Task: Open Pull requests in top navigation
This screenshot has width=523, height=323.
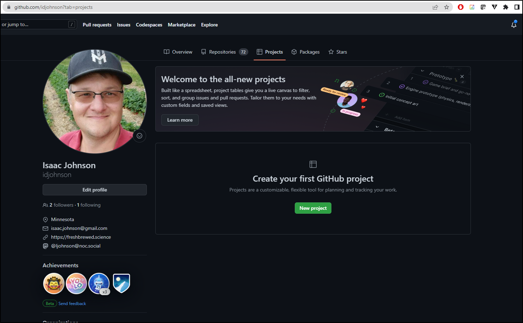Action: click(x=97, y=25)
